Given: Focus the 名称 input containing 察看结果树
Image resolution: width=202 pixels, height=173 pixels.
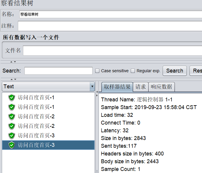Looking at the screenshot, I should (111, 14).
